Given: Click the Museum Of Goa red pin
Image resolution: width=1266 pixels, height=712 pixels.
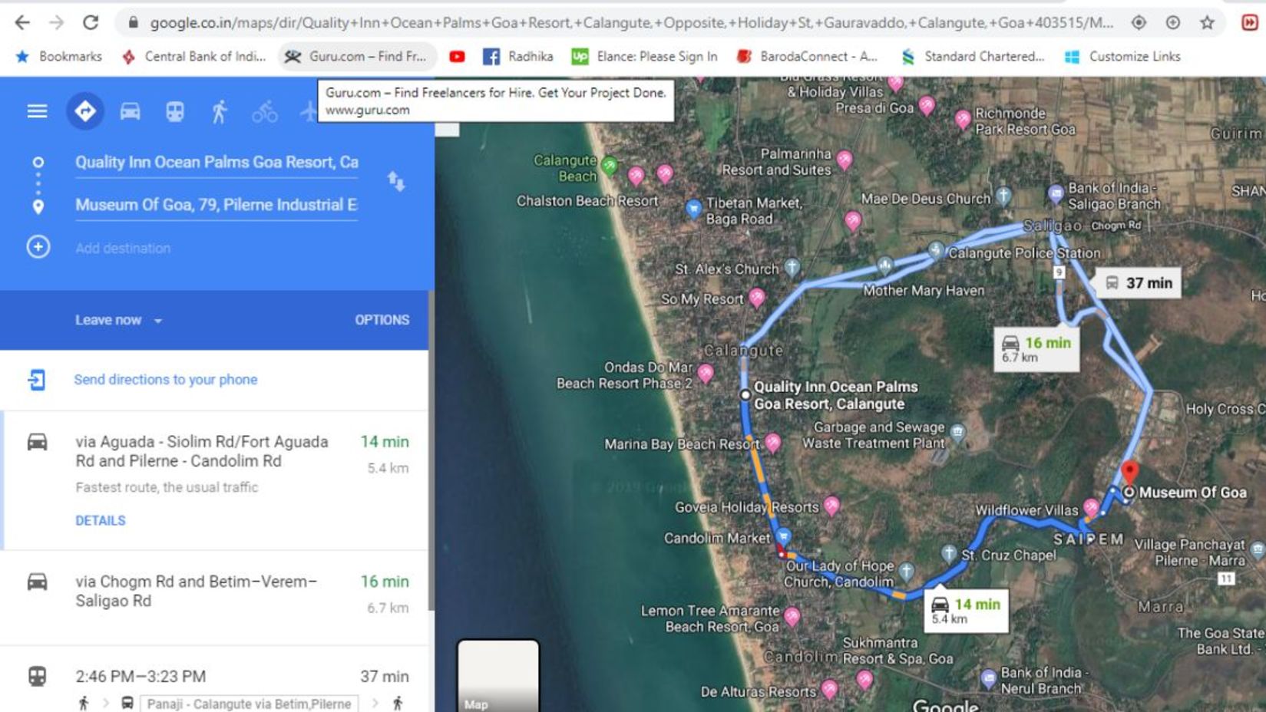Looking at the screenshot, I should pos(1129,472).
